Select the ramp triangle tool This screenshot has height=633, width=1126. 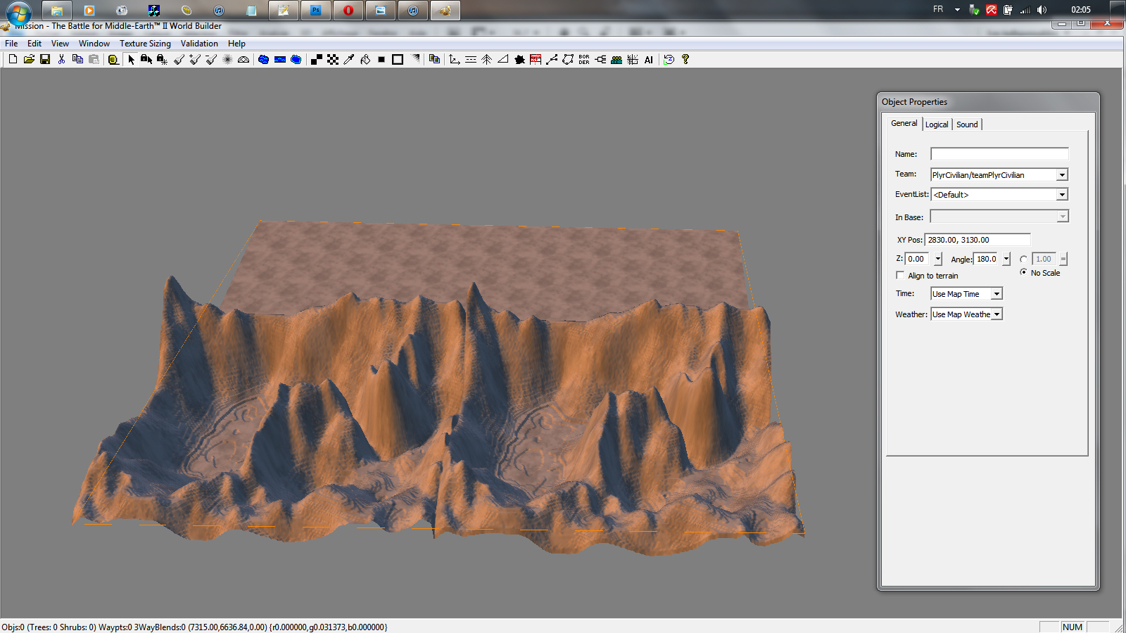click(503, 60)
